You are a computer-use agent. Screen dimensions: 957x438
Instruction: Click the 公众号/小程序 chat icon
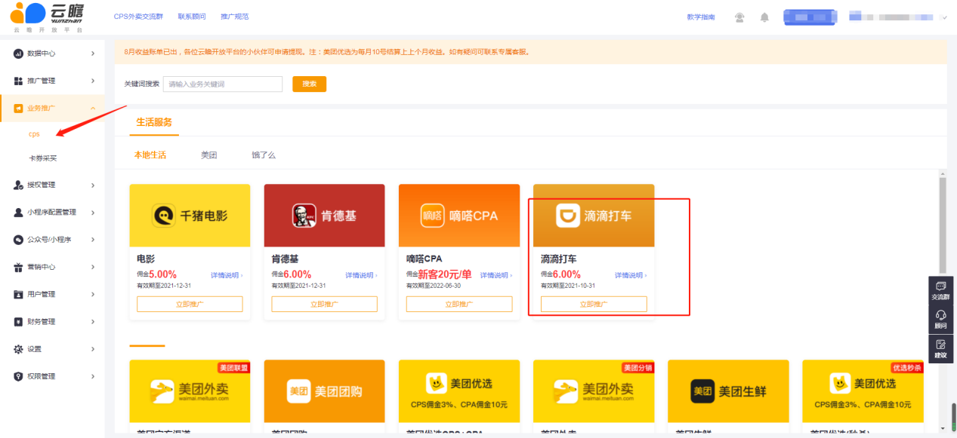coord(19,240)
